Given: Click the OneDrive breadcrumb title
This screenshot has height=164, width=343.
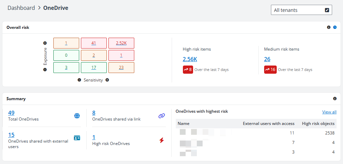Looking at the screenshot, I should click(x=56, y=8).
